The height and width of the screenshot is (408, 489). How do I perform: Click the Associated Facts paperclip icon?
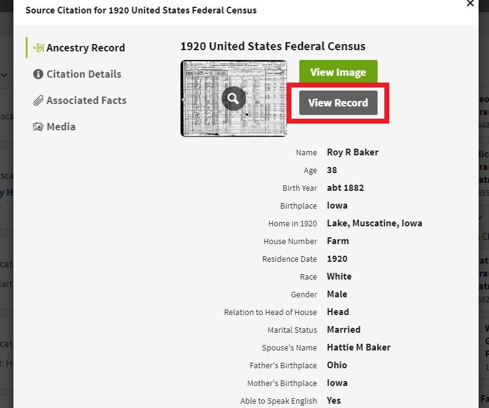38,100
